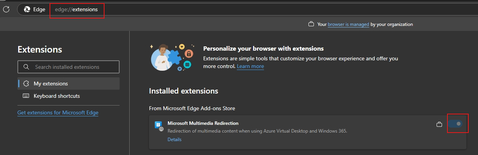478x155 pixels.
Task: Click the briefcase icon beside managed browser notice
Action: 311,24
